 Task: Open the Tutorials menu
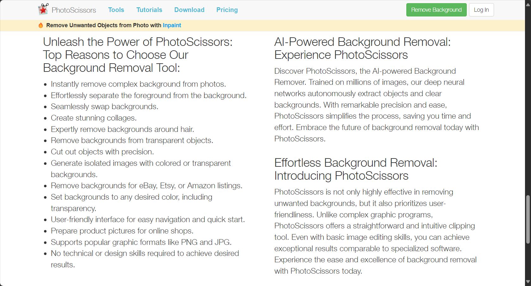tap(149, 10)
